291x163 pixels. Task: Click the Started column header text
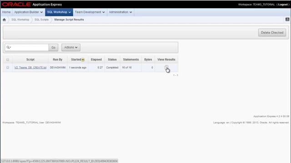tap(76, 59)
